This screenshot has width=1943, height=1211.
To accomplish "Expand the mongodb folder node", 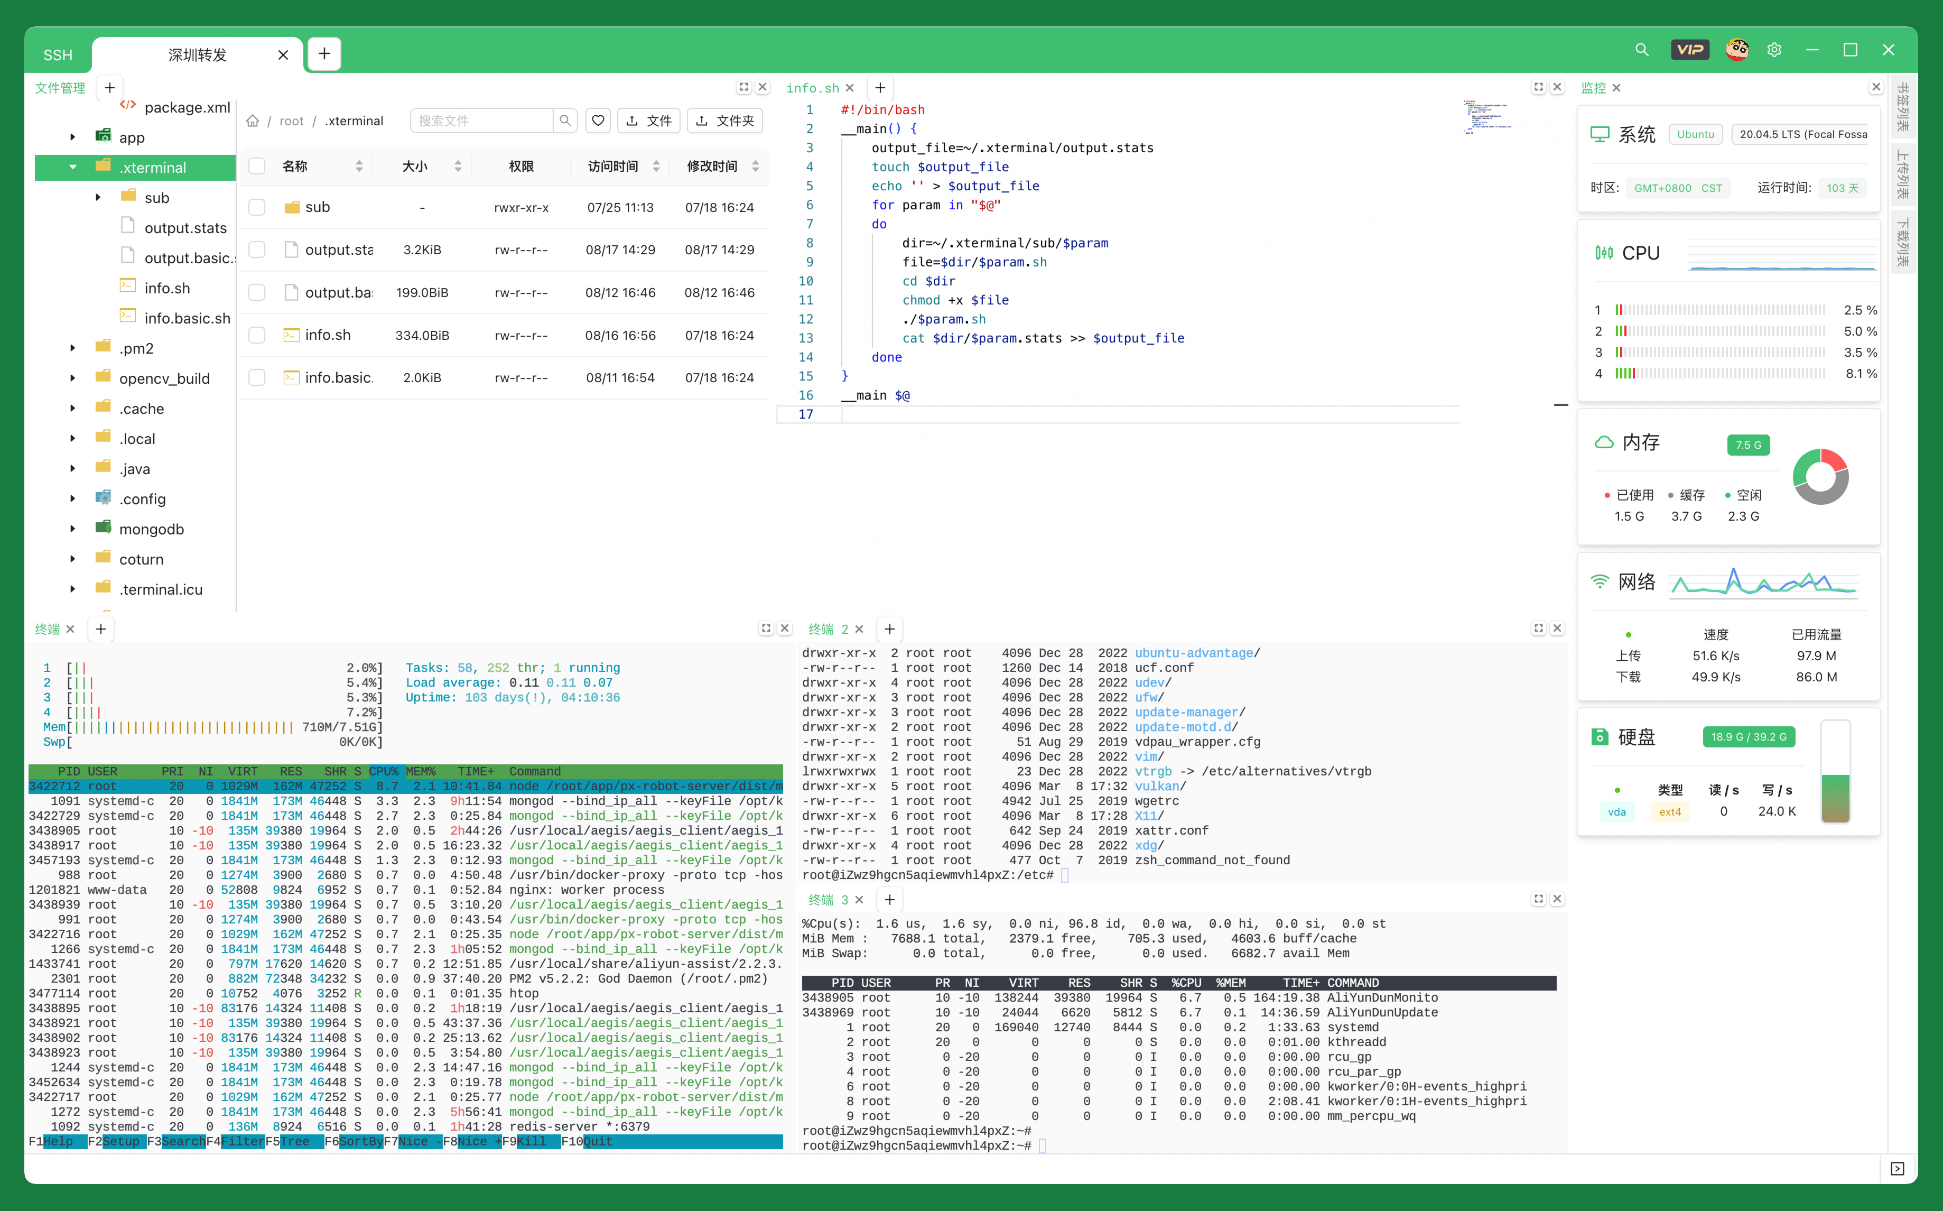I will pos(73,529).
